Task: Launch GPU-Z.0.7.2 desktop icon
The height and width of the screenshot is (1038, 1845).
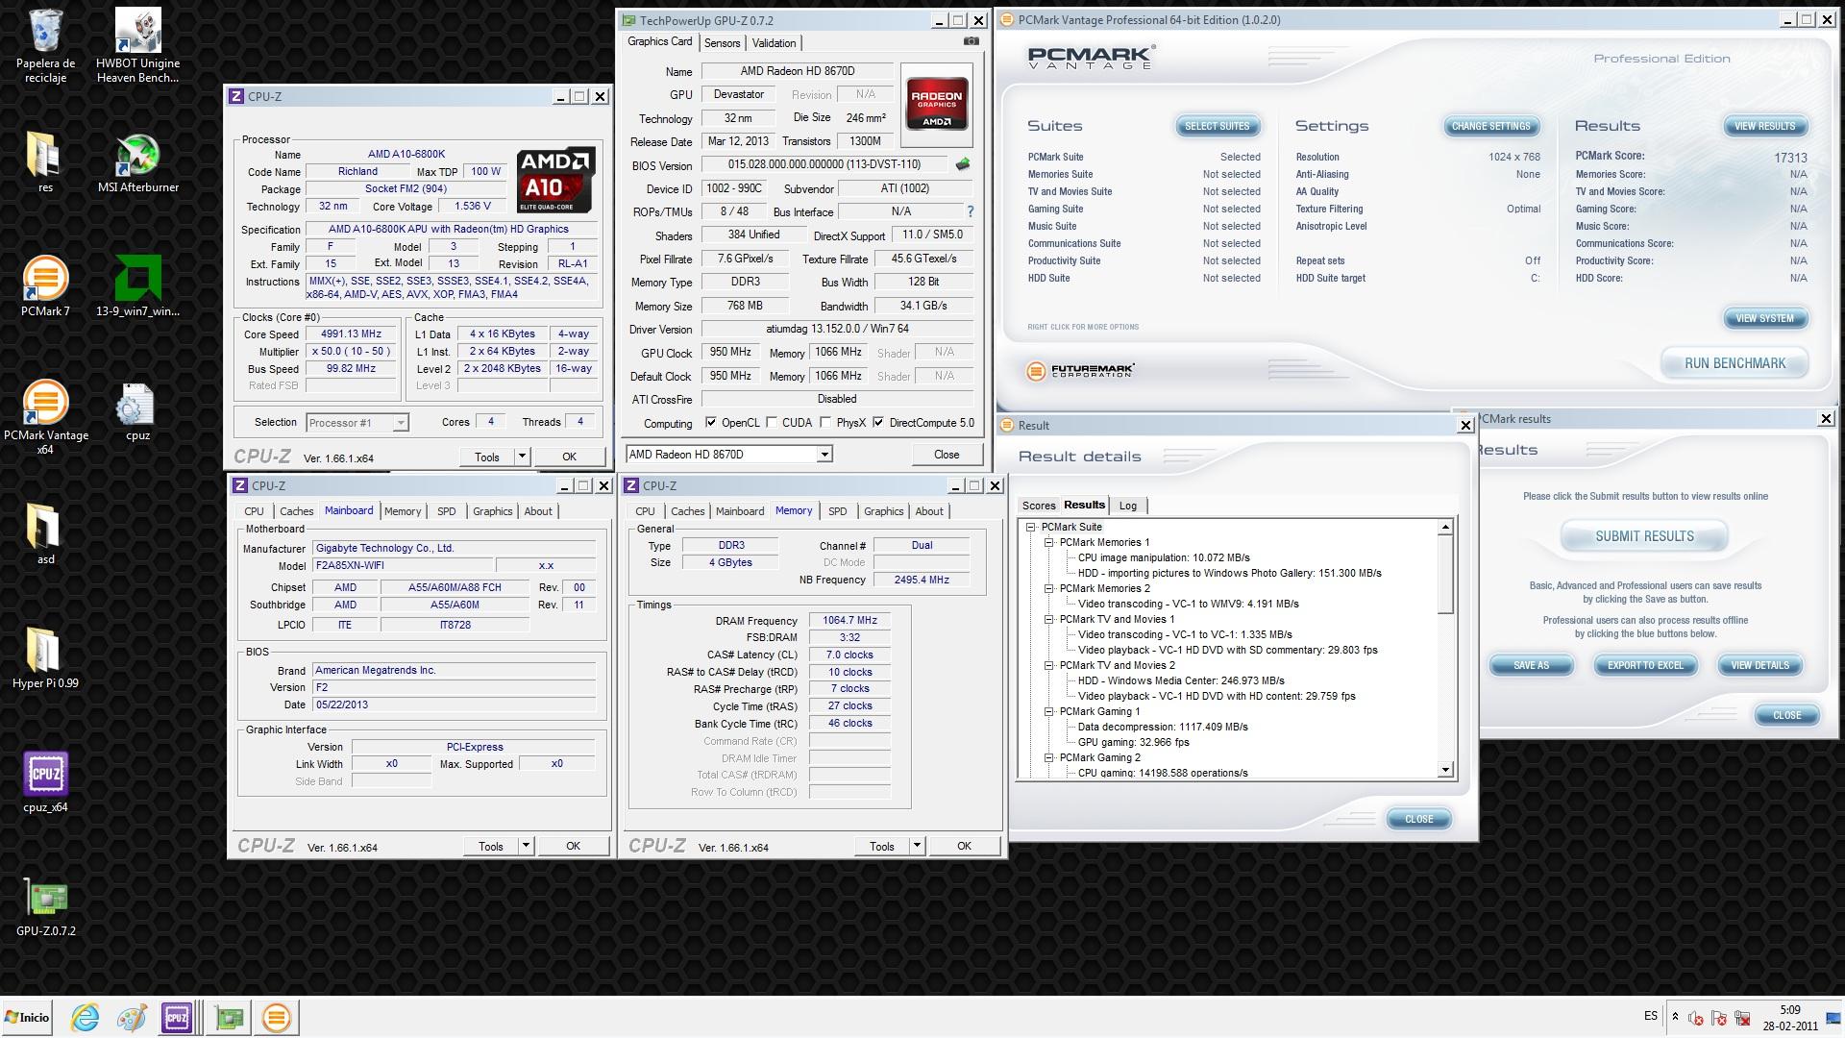Action: point(45,907)
